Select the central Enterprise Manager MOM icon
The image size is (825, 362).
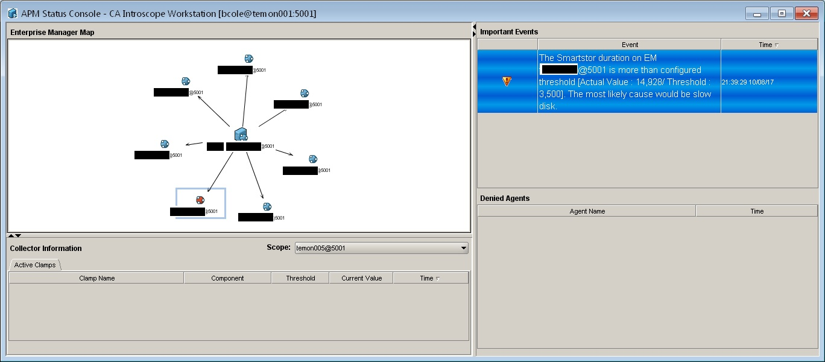point(241,135)
